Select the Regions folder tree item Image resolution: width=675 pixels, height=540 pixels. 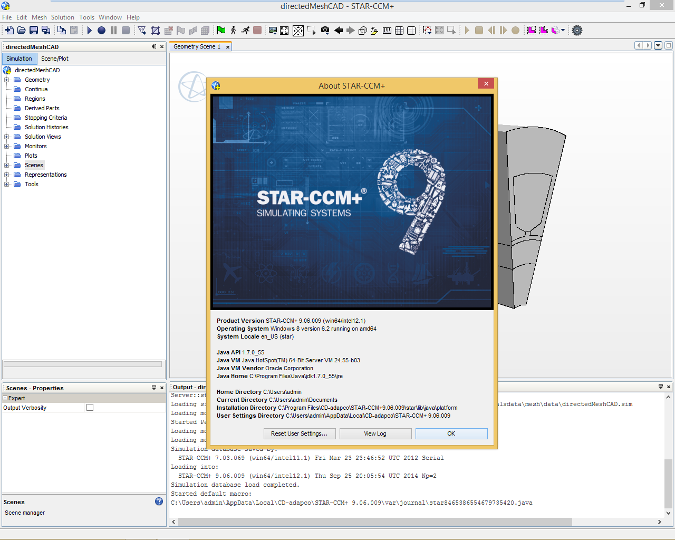click(35, 99)
